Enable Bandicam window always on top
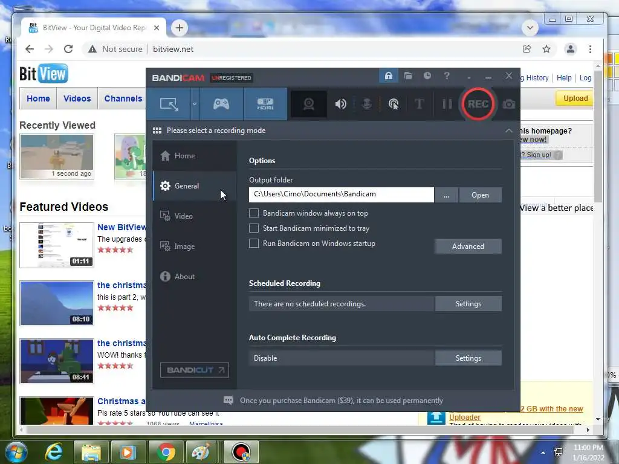 254,213
